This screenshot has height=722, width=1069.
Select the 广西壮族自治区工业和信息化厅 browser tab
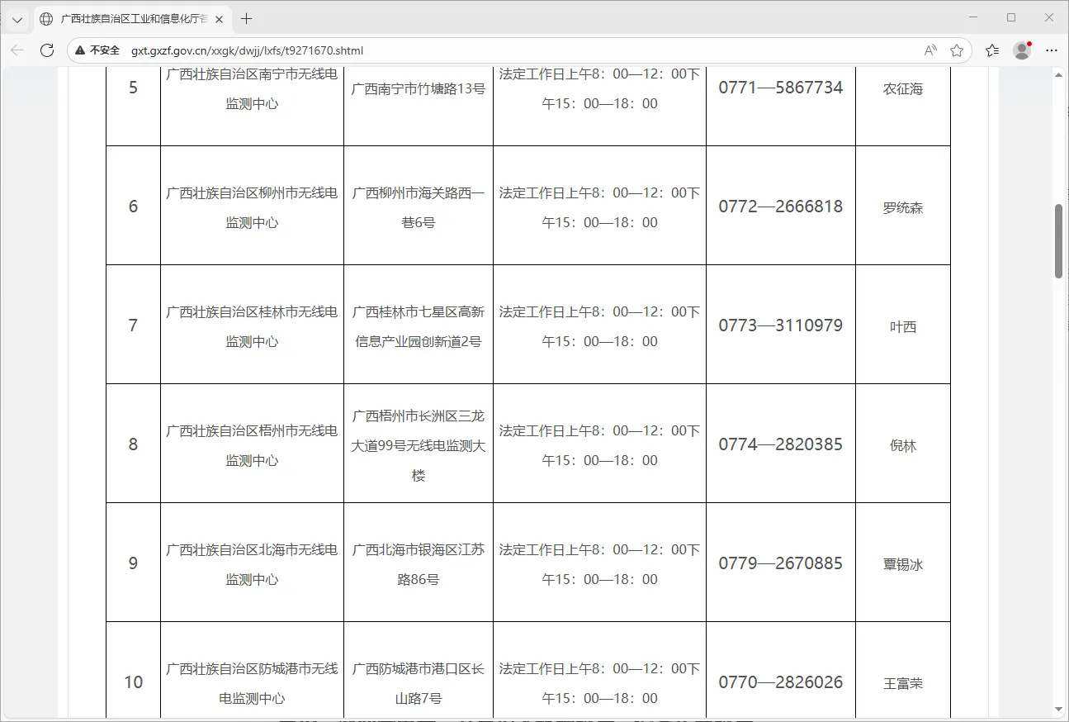(x=132, y=18)
